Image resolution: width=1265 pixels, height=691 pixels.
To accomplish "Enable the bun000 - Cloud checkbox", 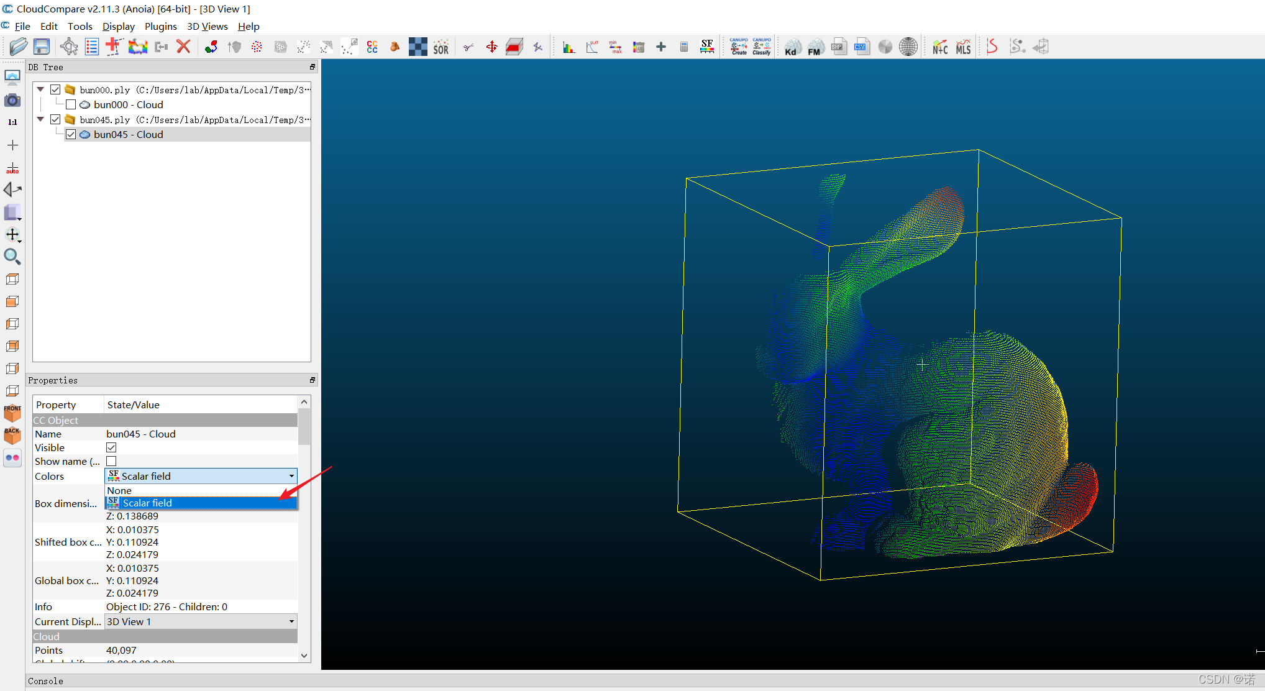I will coord(71,104).
